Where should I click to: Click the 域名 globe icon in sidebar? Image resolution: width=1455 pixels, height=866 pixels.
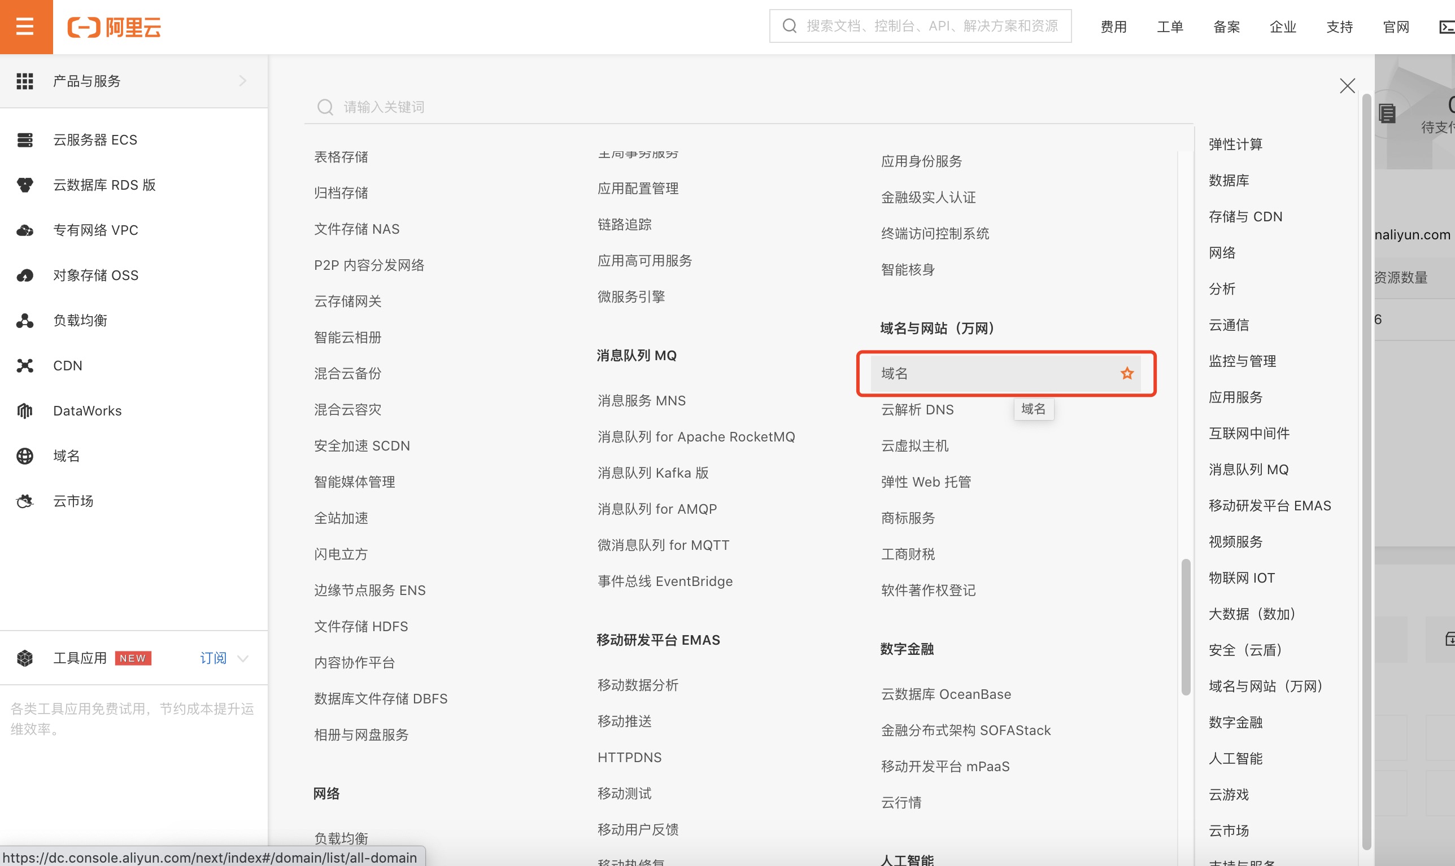click(25, 456)
